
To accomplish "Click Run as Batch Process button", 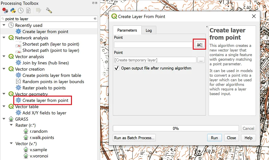I will pyautogui.click(x=134, y=138).
